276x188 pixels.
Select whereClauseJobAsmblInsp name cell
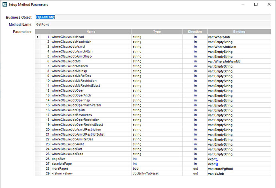tap(91, 56)
